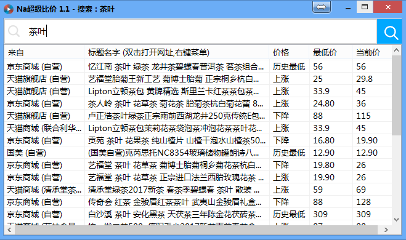Select the 茶人岭 茶叶 花草茶 row title
The width and height of the screenshot is (406, 240).
[176, 104]
